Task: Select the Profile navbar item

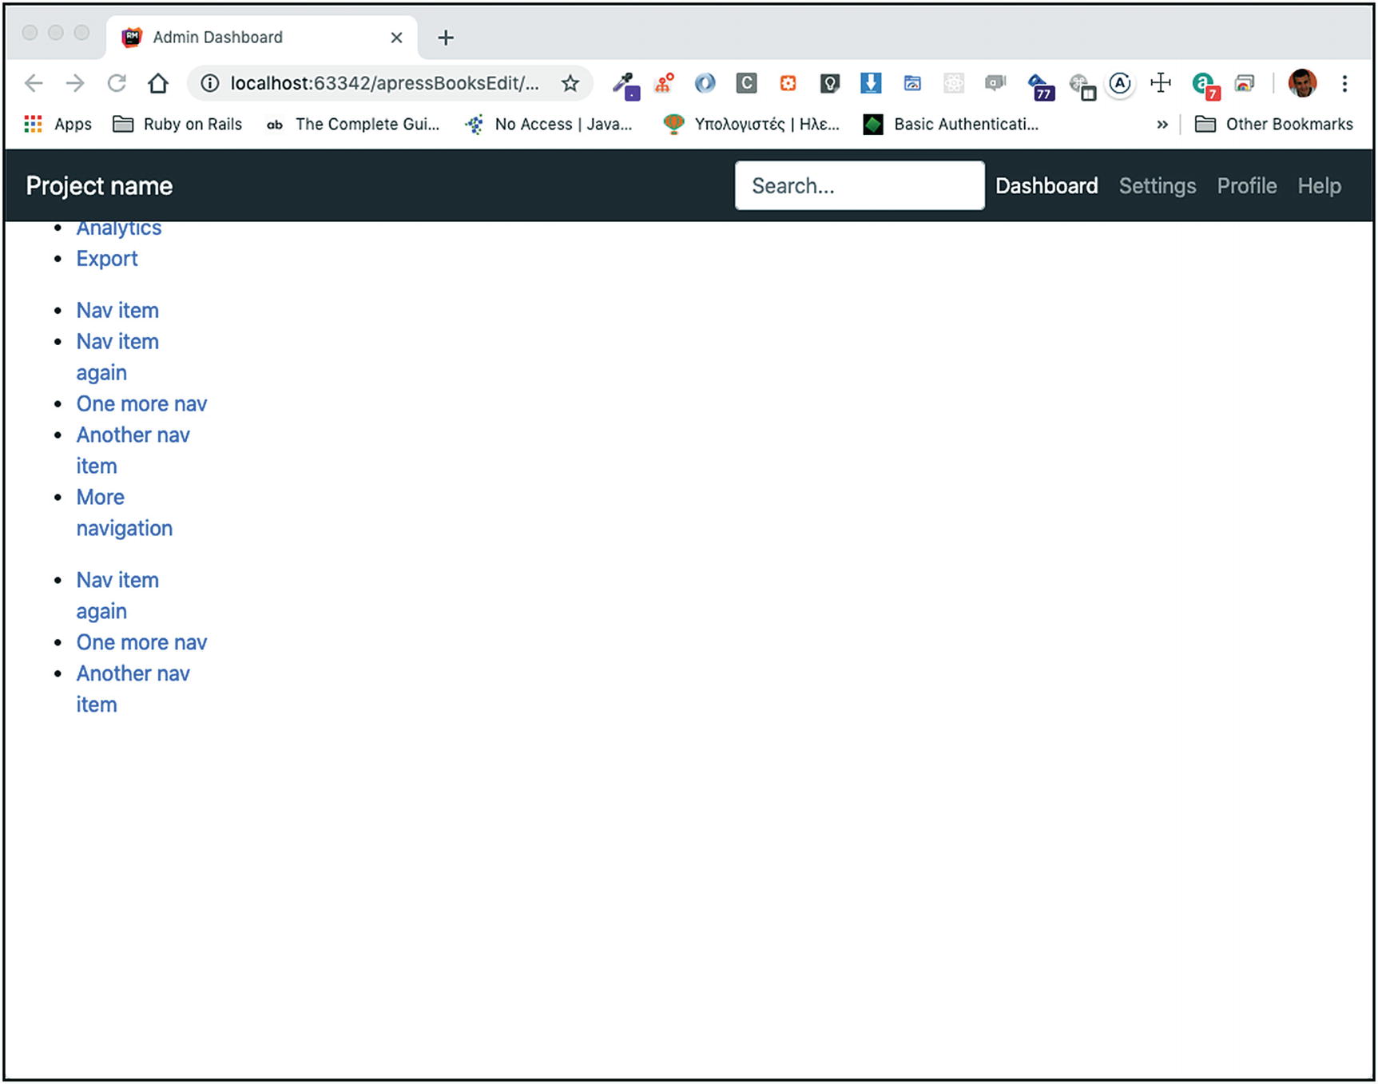Action: [x=1246, y=186]
